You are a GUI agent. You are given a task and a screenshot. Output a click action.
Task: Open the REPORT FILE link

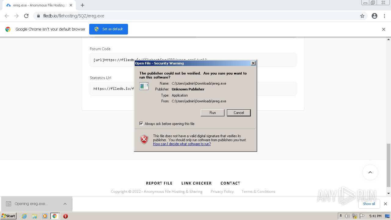coord(159,183)
